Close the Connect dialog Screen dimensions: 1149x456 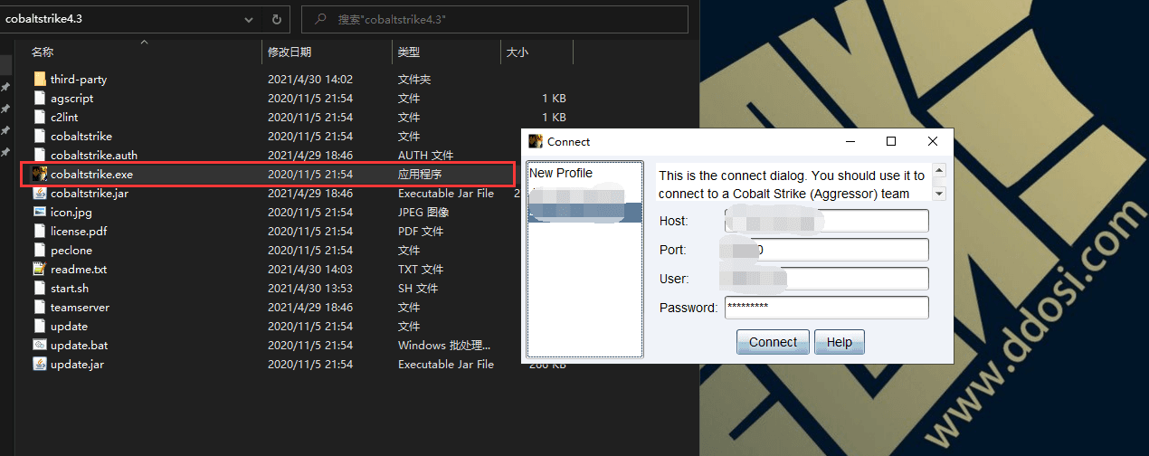point(933,141)
